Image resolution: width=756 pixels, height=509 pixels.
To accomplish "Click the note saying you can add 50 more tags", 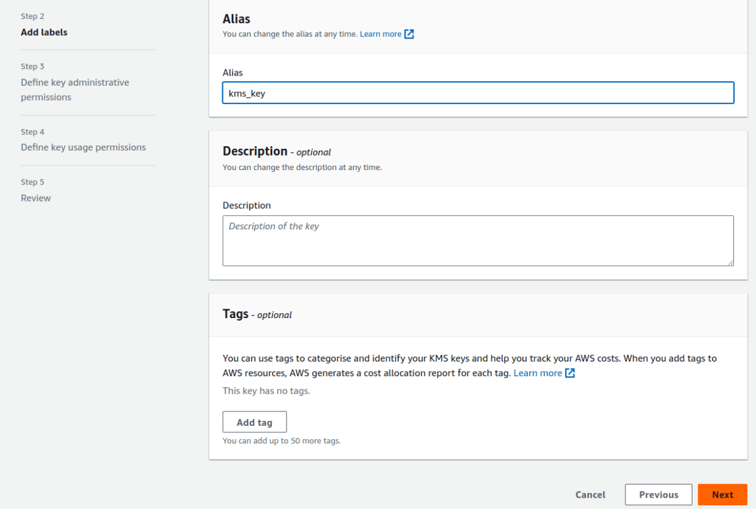I will pos(281,440).
